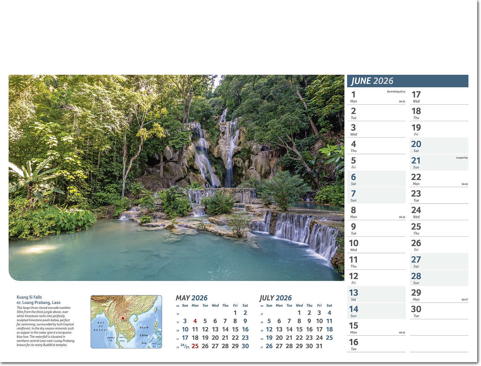Viewport: 481px width, 366px height.
Task: Select Saturday June 6 shaded row
Action: (x=376, y=179)
